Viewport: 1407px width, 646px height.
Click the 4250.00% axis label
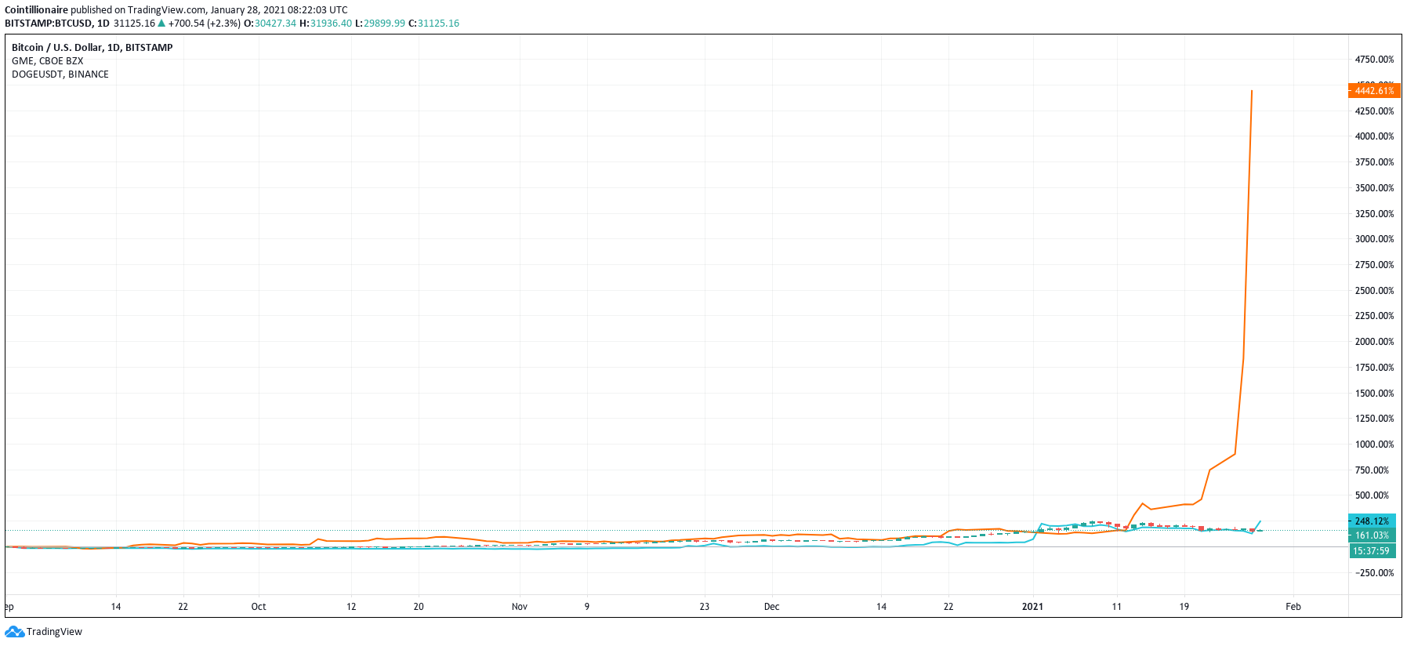pyautogui.click(x=1375, y=111)
